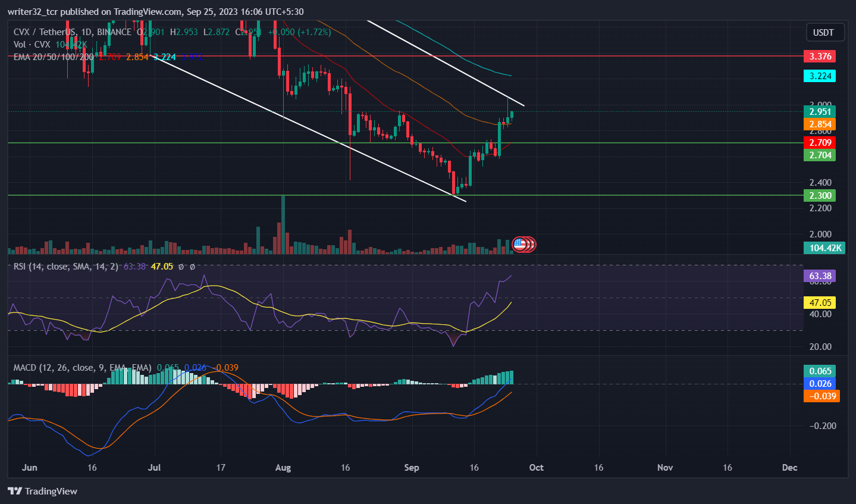Viewport: 856px width, 504px height.
Task: Click the red 3.376 resistance price label
Action: pyautogui.click(x=820, y=57)
